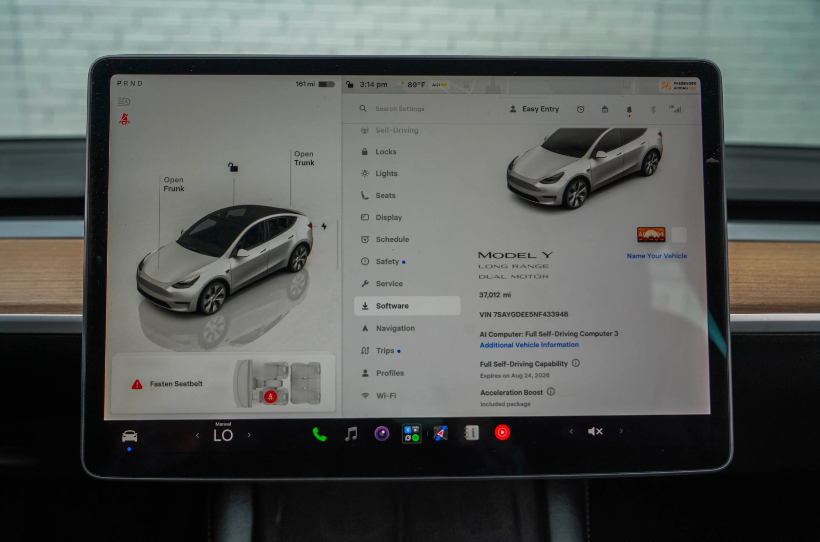The image size is (820, 542).
Task: Tap the 3:14 pm clock text
Action: (x=373, y=84)
